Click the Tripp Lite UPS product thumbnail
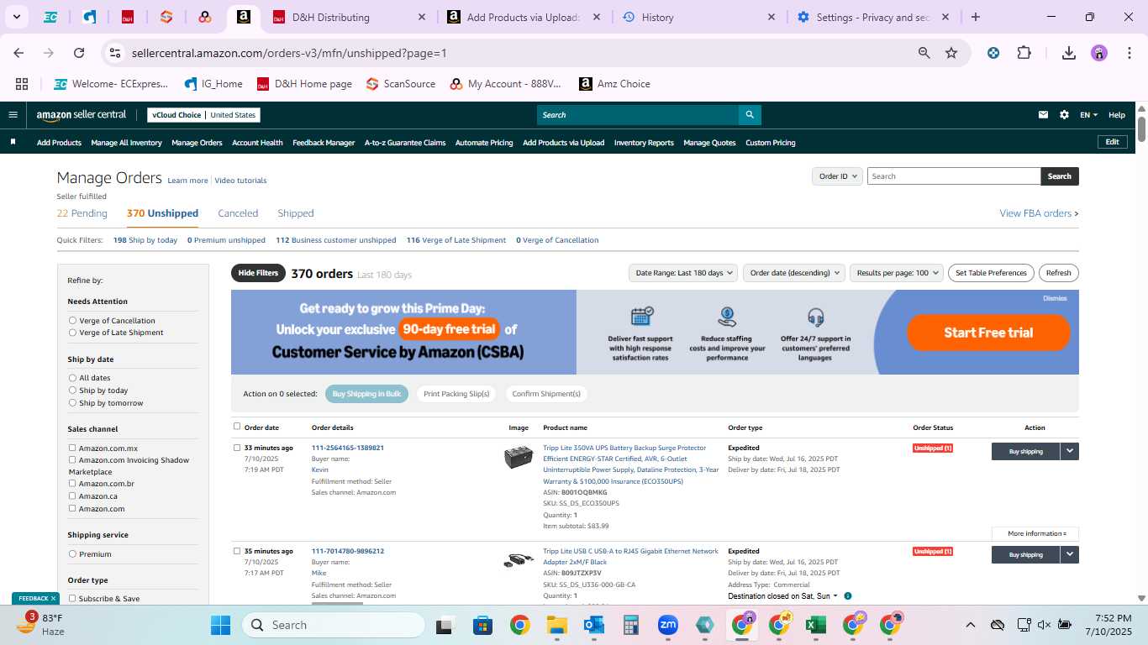Image resolution: width=1148 pixels, height=645 pixels. [x=519, y=458]
